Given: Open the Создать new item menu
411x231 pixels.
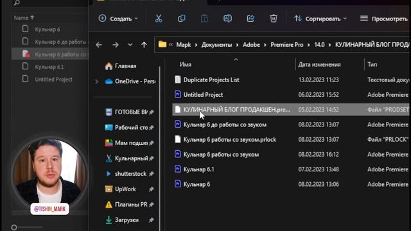Looking at the screenshot, I should coord(118,19).
